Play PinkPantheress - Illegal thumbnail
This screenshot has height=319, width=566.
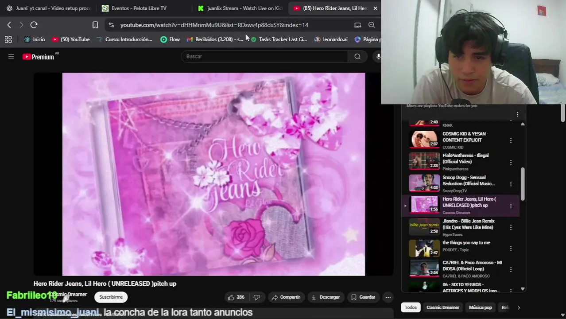pyautogui.click(x=424, y=161)
